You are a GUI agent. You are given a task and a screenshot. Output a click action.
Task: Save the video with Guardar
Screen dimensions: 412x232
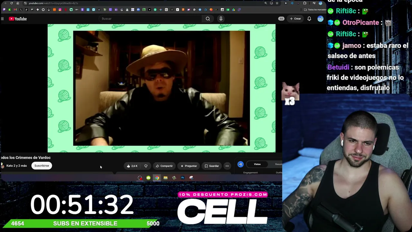coord(212,166)
